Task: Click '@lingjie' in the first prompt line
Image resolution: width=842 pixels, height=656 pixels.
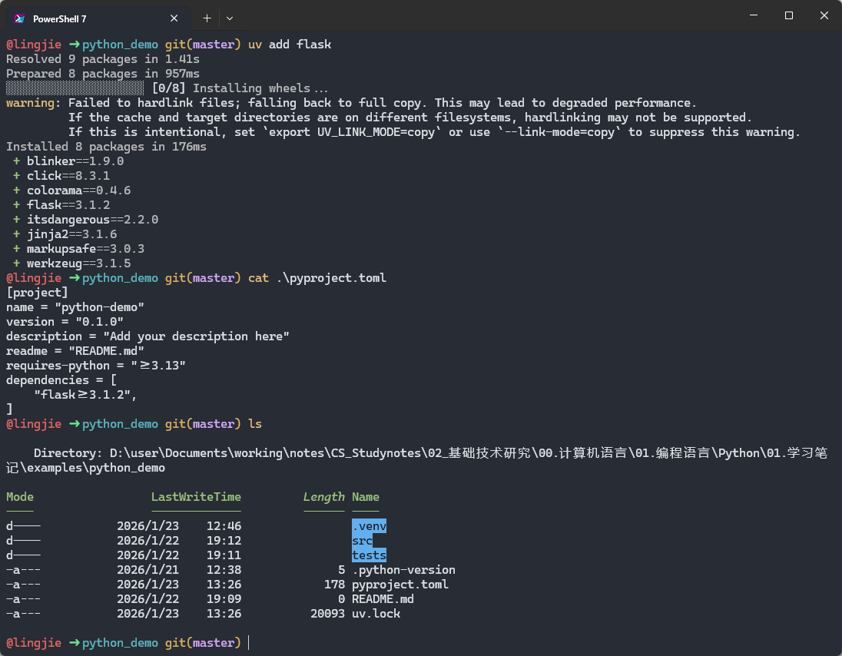Action: [33, 45]
